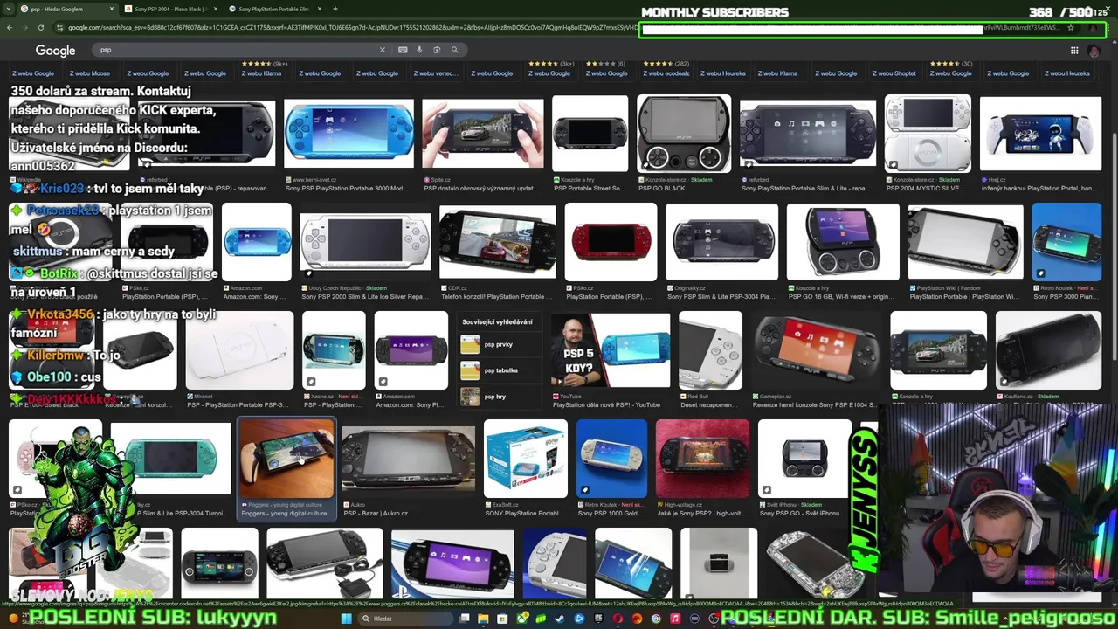This screenshot has width=1118, height=629.
Task: Open the ExaSoft.cz SONY PlayStation Portable box image
Action: click(x=526, y=460)
